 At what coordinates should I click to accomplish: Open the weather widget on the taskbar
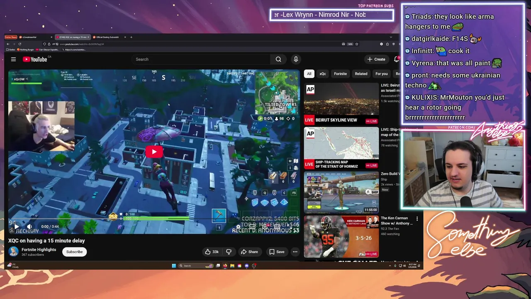[12, 265]
